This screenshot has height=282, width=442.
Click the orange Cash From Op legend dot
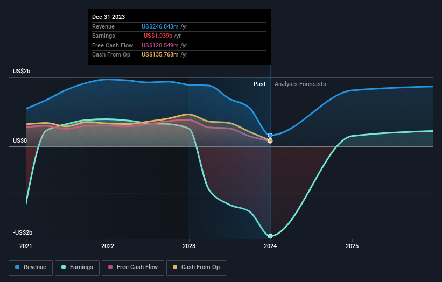click(x=175, y=267)
